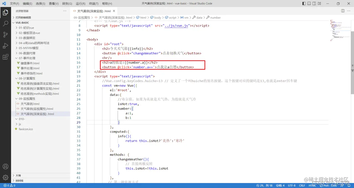The image size is (354, 188).
Task: Click the body breadcrumb item
Action: coord(155,17)
